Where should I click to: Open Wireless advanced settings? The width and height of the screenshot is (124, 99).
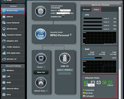pyautogui.click(x=13, y=70)
